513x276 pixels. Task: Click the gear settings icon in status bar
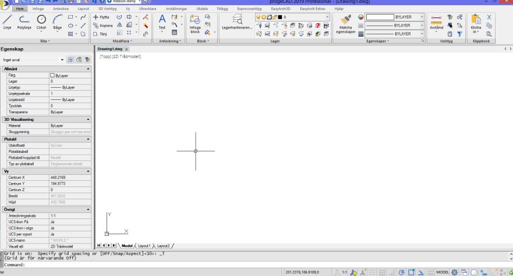[454, 272]
